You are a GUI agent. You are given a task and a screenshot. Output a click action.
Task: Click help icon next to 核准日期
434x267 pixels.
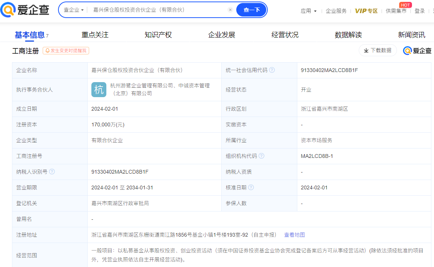click(x=251, y=187)
